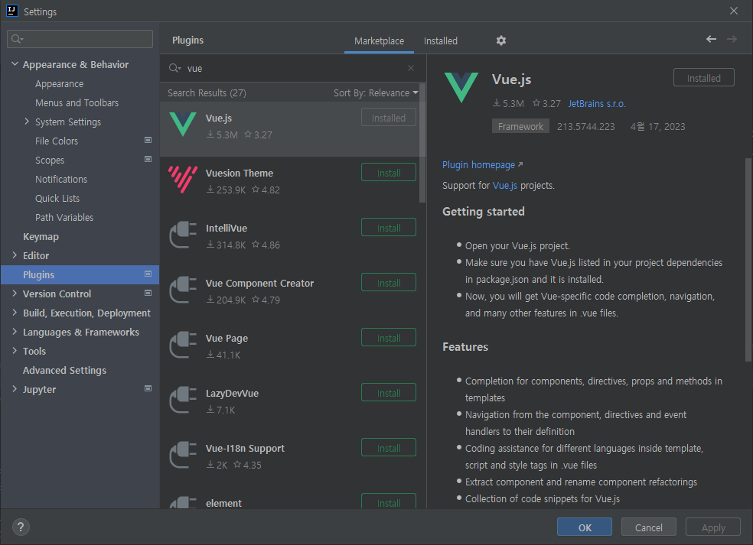Image resolution: width=753 pixels, height=545 pixels.
Task: Expand System Settings node
Action: coord(27,122)
